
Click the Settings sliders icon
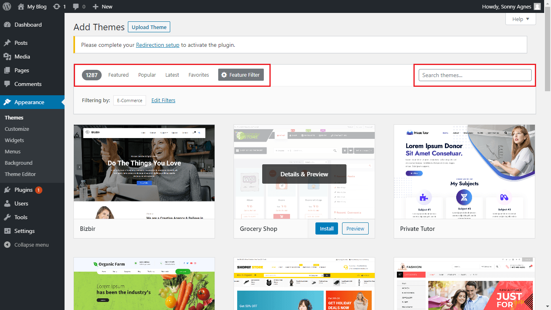pyautogui.click(x=7, y=231)
